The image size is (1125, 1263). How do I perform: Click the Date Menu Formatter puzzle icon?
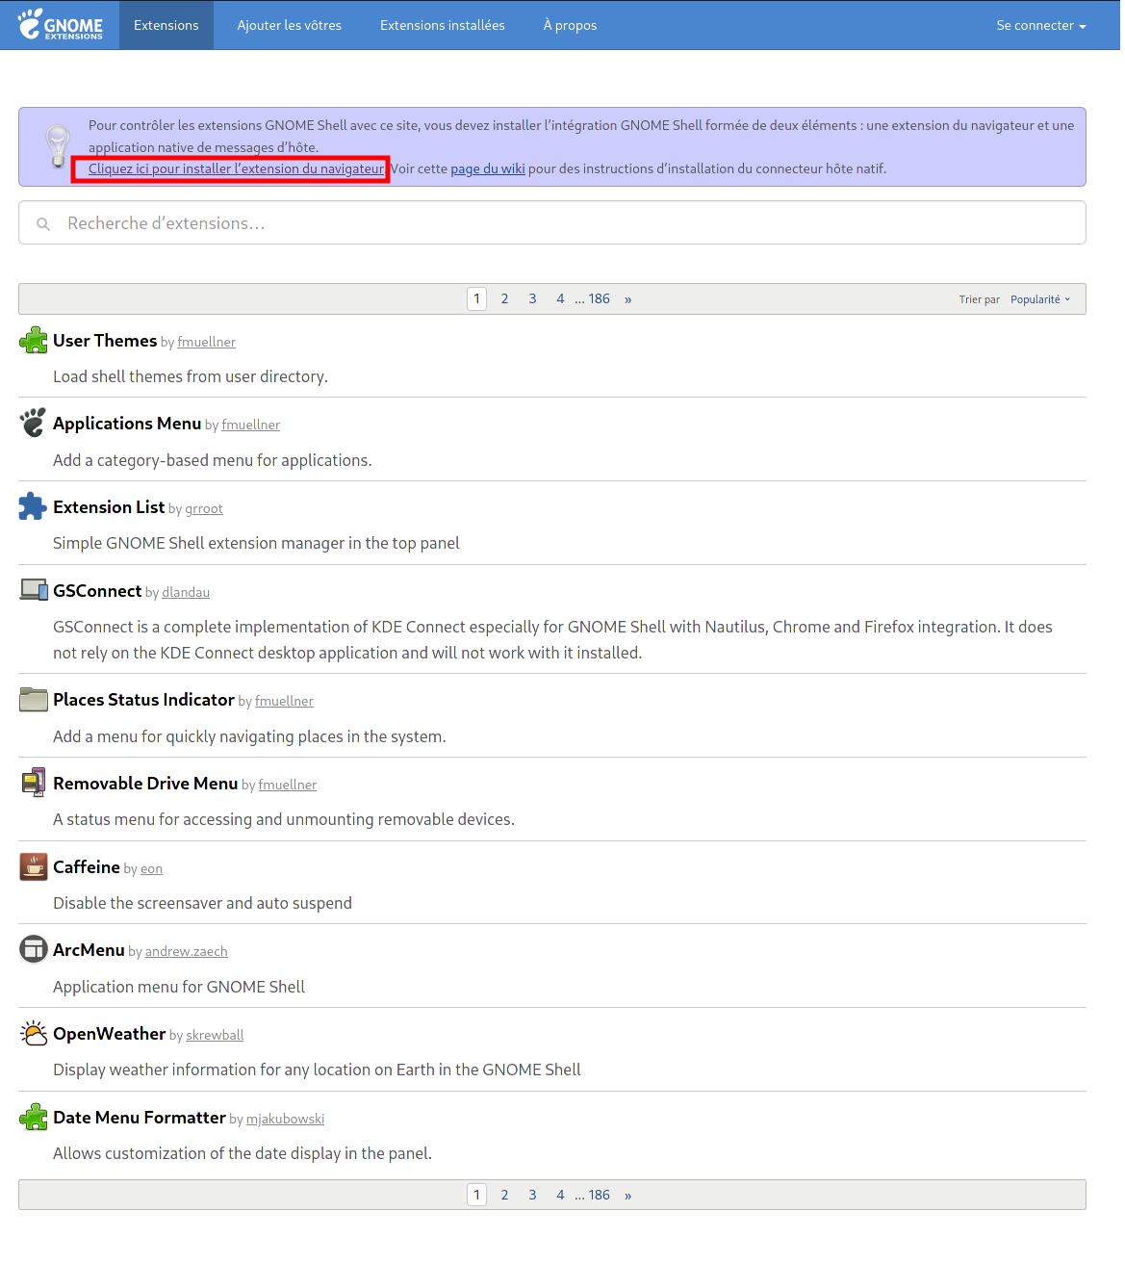34,1118
